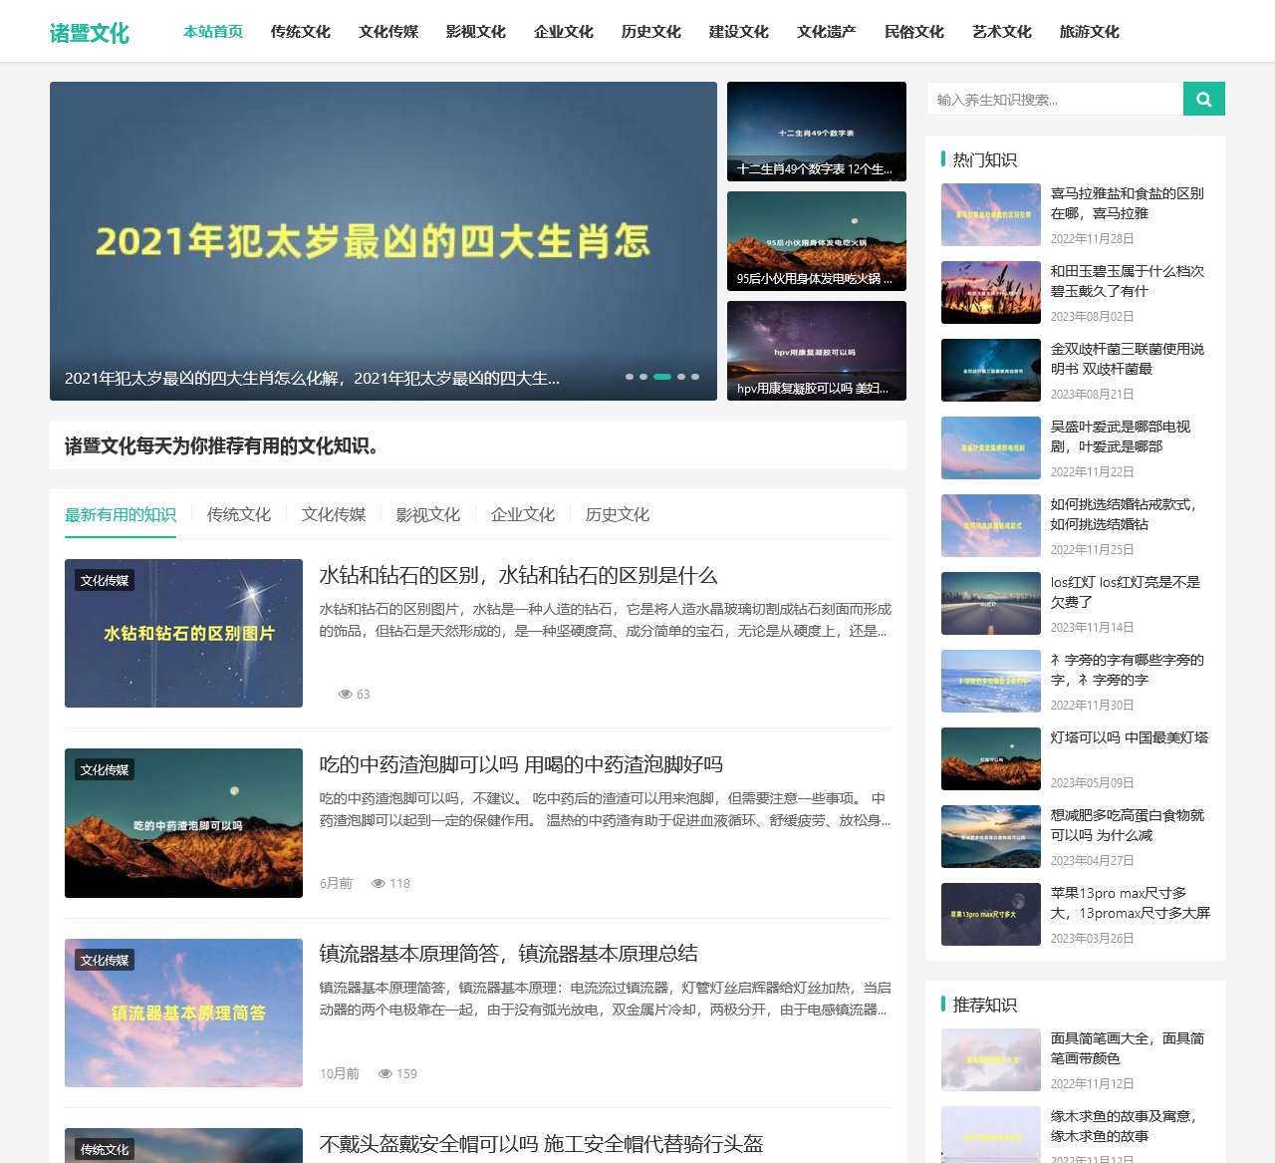The image size is (1275, 1163).
Task: Open the 传统文化 navigation menu item
Action: point(301,32)
